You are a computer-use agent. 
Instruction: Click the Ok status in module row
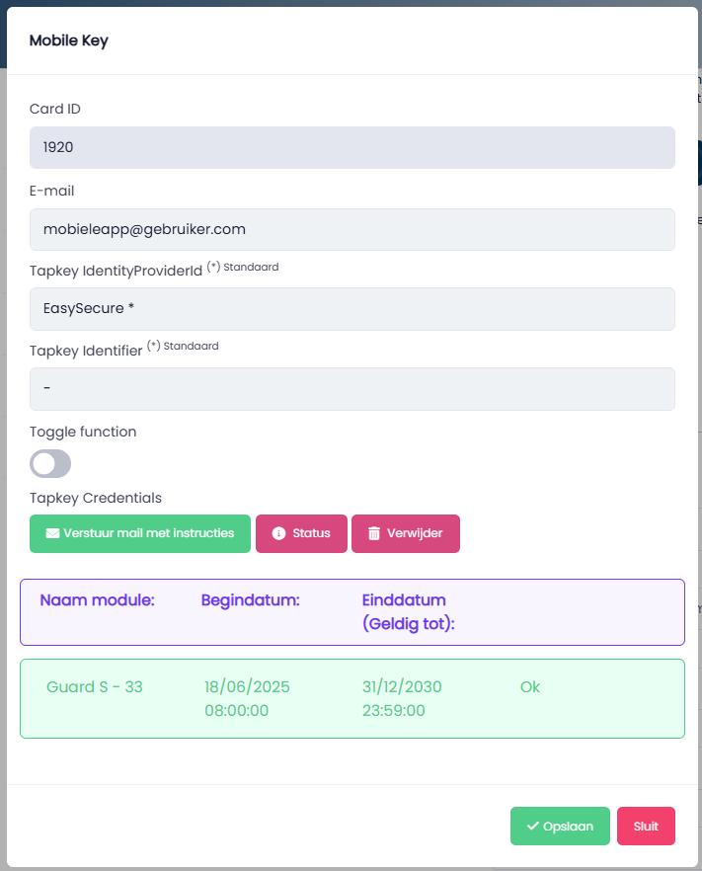point(530,687)
